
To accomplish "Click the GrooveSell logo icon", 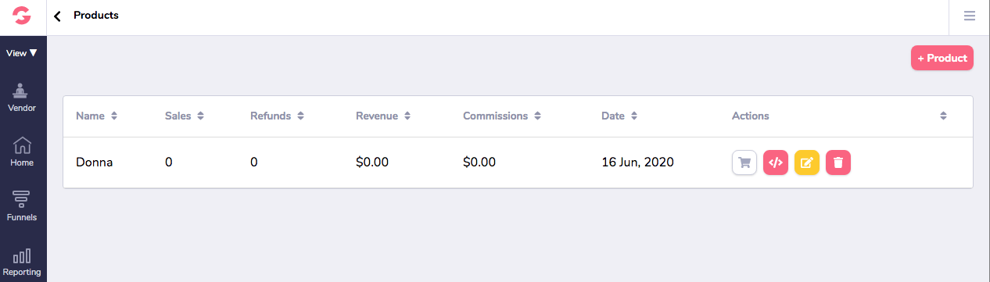I will click(x=23, y=16).
